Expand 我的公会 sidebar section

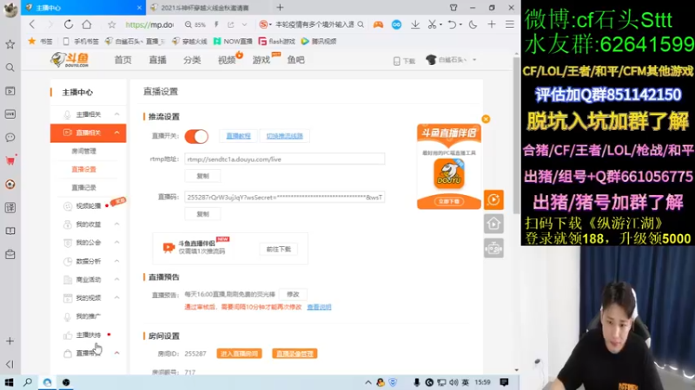[x=116, y=243]
